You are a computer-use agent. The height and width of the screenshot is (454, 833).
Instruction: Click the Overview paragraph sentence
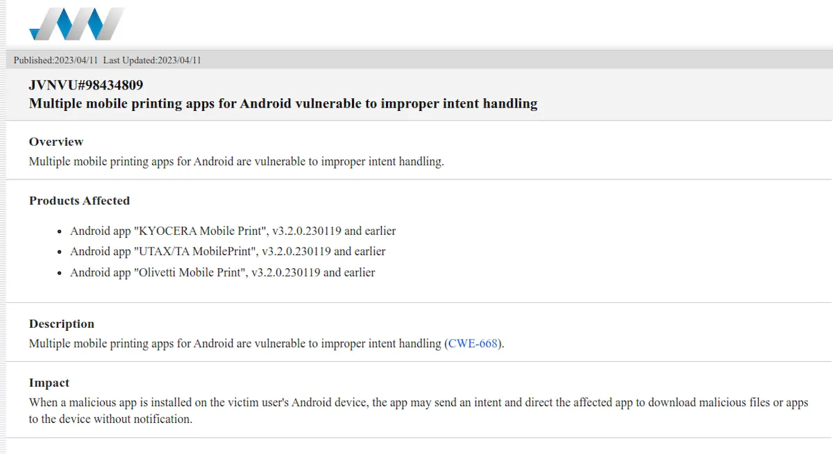click(236, 161)
